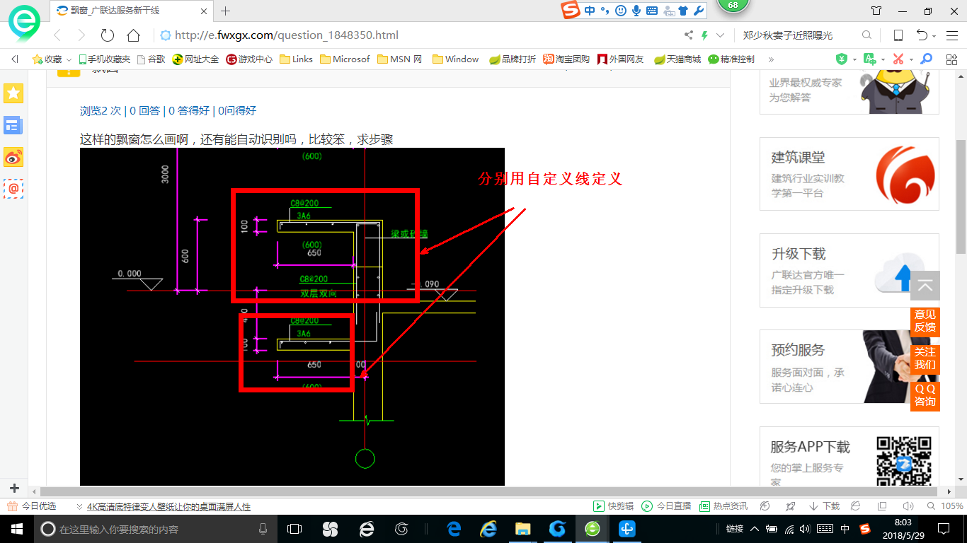Reload the page with the refresh icon

[x=108, y=35]
